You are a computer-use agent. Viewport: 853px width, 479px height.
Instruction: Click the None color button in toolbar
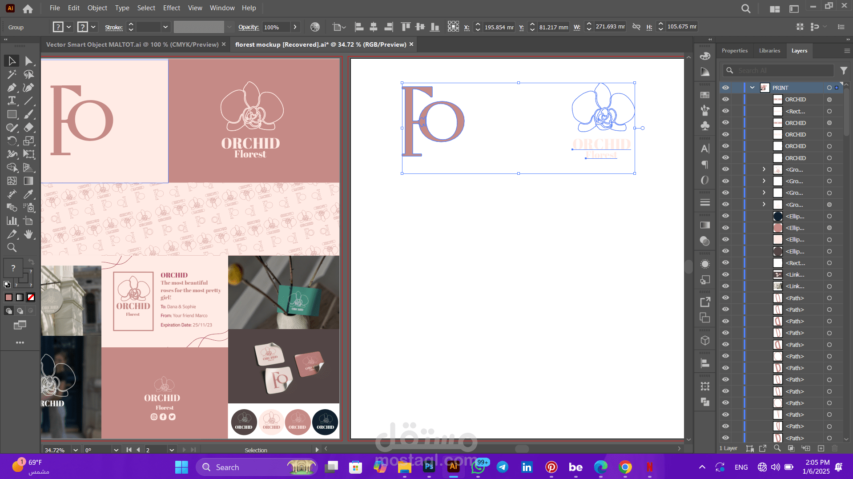[31, 298]
